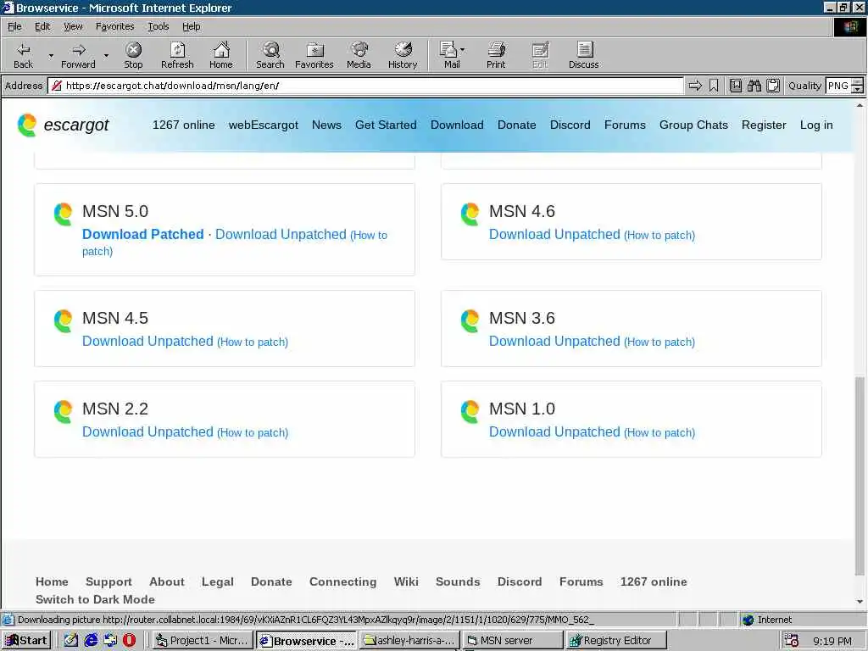Click the MSN 1.0 card icon
Image resolution: width=868 pixels, height=651 pixels.
(470, 412)
